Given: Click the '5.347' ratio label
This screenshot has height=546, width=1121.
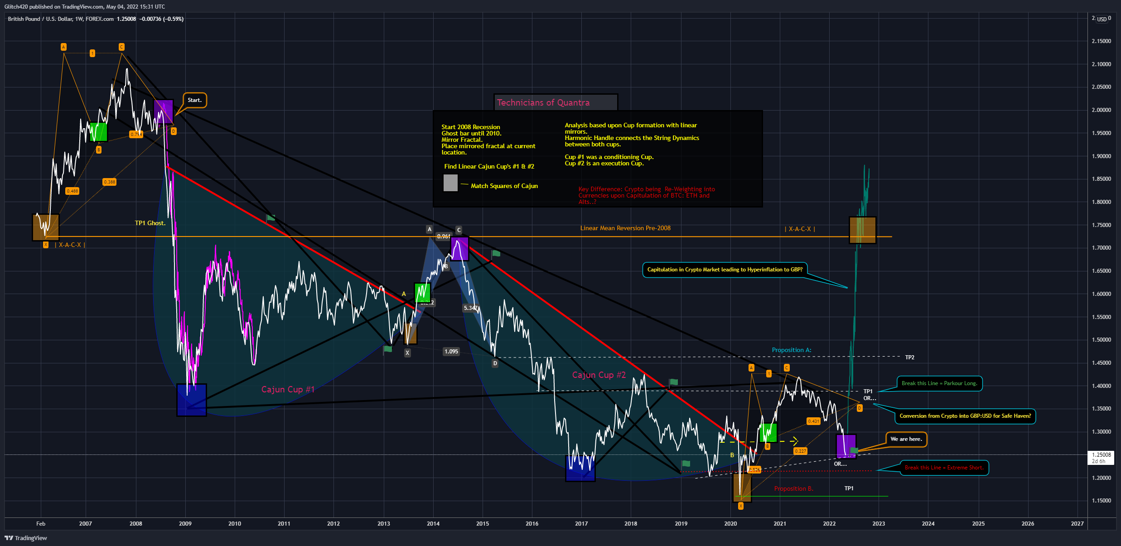Looking at the screenshot, I should click(470, 308).
